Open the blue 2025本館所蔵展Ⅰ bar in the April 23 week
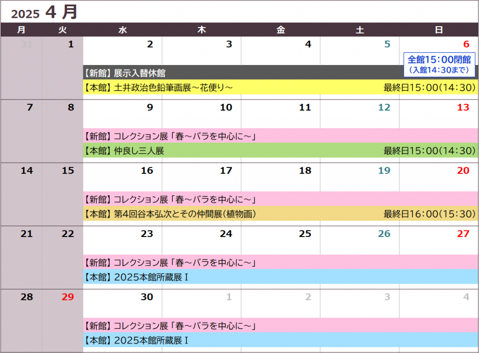This screenshot has height=353, width=479. tap(281, 277)
